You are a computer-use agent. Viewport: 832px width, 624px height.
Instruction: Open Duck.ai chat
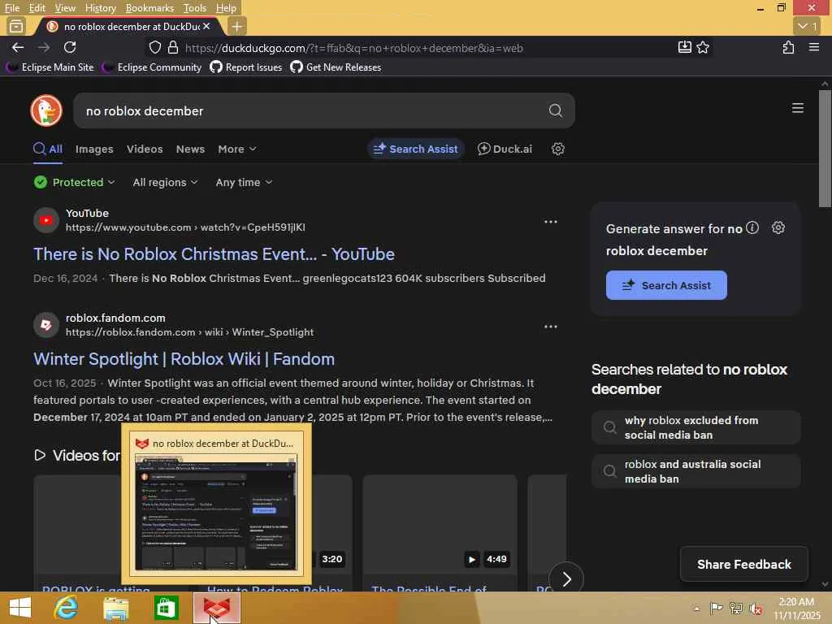click(505, 149)
